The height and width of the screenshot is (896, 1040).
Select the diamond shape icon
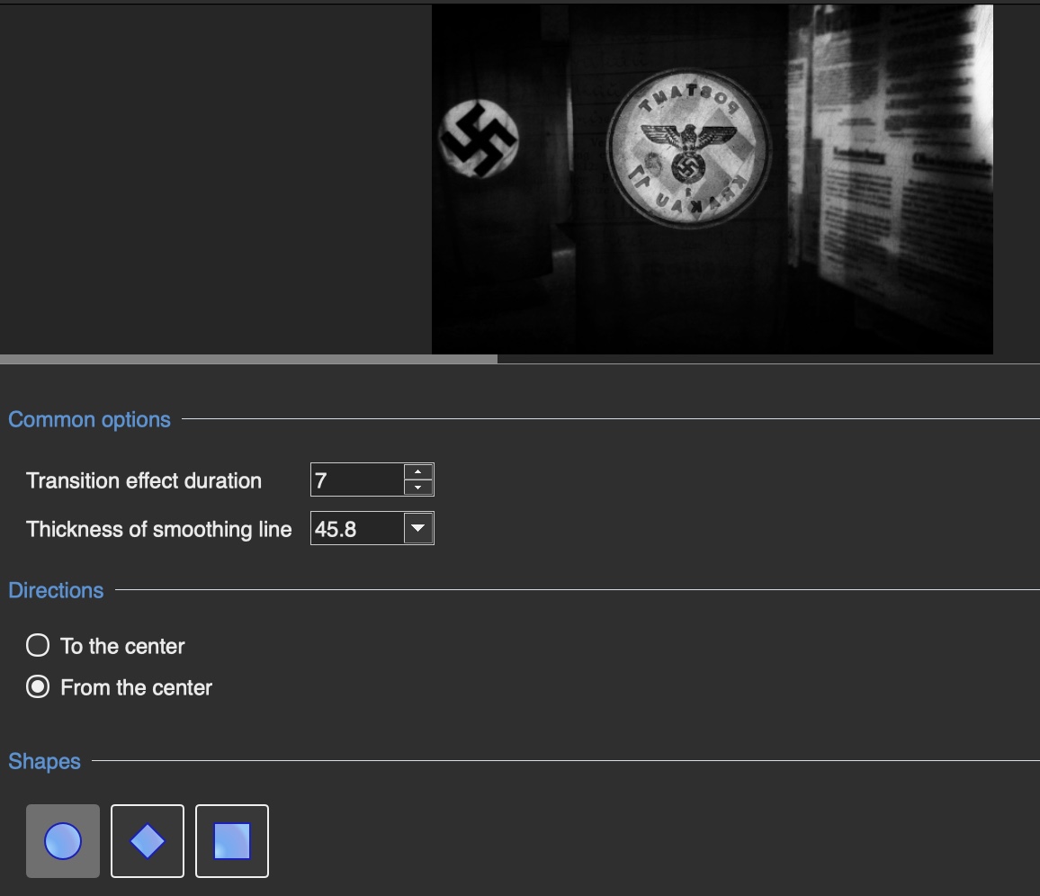point(148,841)
